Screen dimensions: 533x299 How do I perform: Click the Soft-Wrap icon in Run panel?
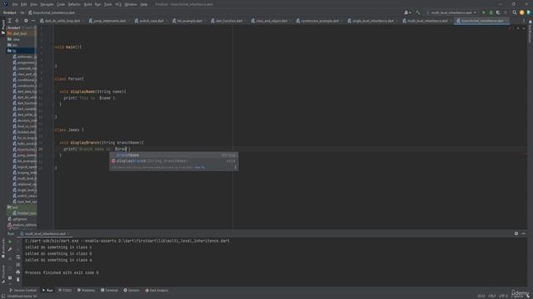pos(18,257)
